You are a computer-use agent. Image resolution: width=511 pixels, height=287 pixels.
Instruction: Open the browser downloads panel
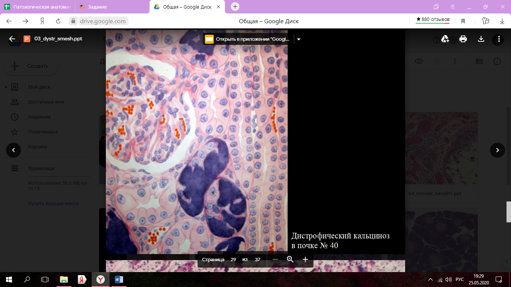click(502, 21)
